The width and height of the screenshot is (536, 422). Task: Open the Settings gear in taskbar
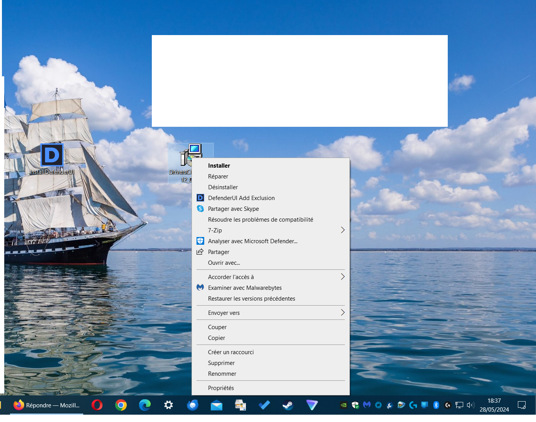coord(168,405)
